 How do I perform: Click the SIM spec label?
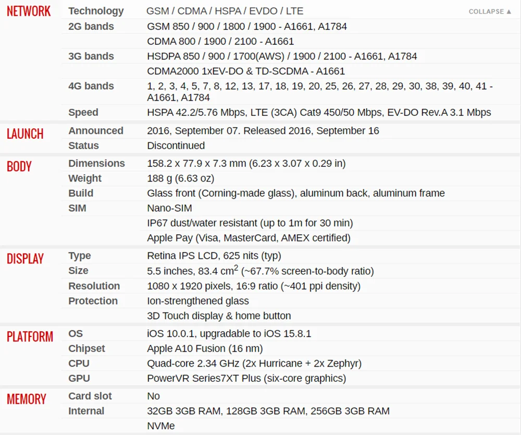point(77,208)
